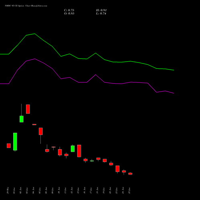
Task: Click the 24 Jun date axis label
Action: [123, 190]
